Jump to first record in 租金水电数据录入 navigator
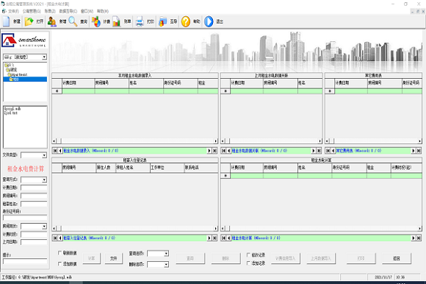This screenshot has height=284, width=426. [x=55, y=150]
